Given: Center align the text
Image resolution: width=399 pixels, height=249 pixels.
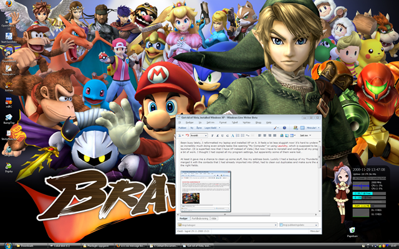Looking at the screenshot, I should pos(264,136).
